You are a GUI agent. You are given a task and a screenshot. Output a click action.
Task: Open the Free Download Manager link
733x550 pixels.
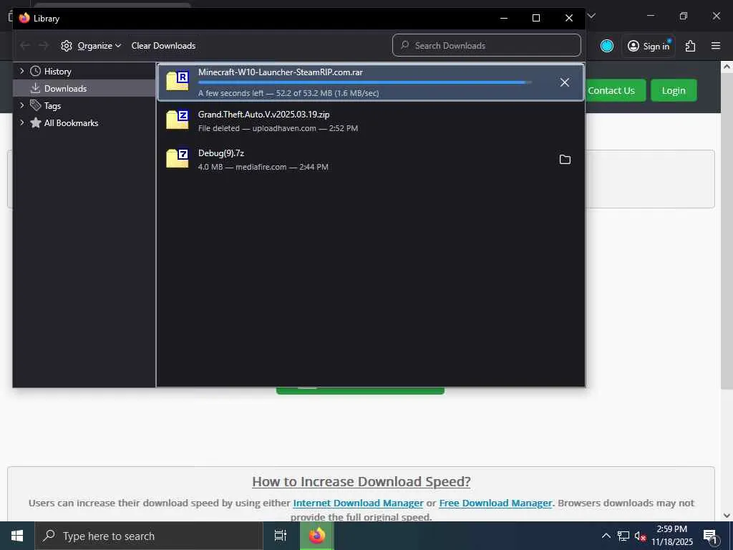pyautogui.click(x=495, y=503)
